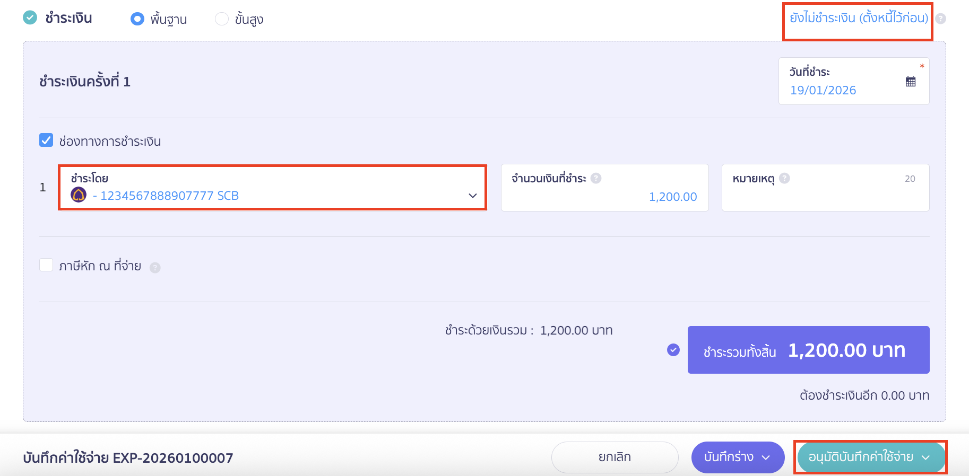Click help icon next to ภาษีหัก ณ ที่จ่าย
Screen dimensions: 969x476
point(155,268)
